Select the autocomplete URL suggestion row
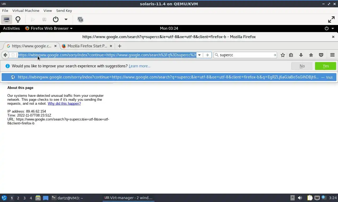This screenshot has height=202, width=338. (x=169, y=77)
